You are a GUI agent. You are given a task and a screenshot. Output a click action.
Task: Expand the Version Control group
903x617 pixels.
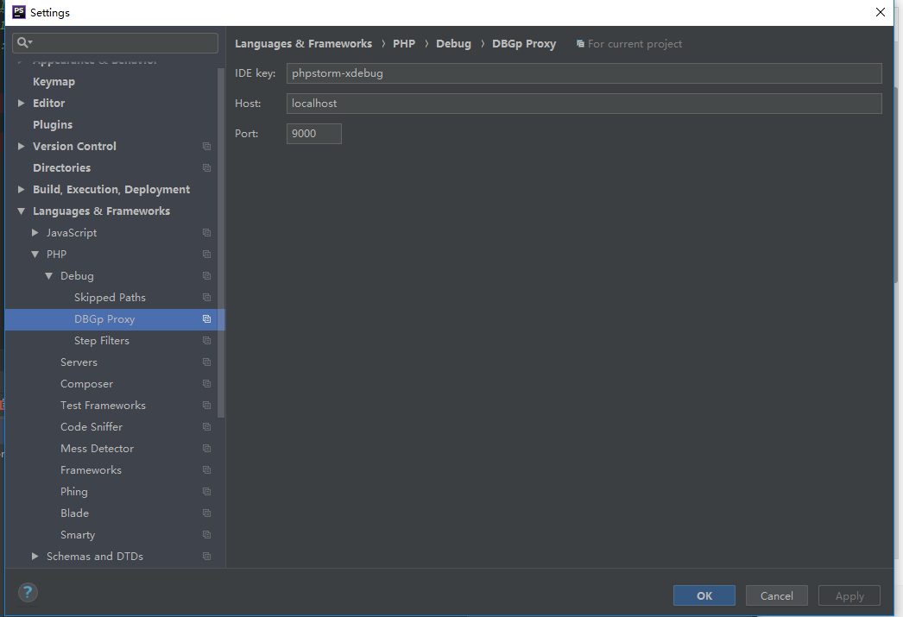tap(22, 146)
